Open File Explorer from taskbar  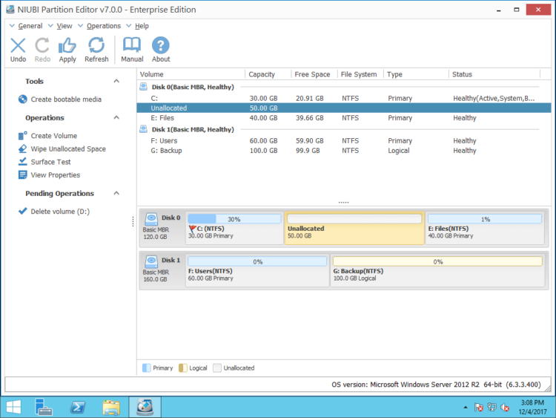click(x=111, y=407)
